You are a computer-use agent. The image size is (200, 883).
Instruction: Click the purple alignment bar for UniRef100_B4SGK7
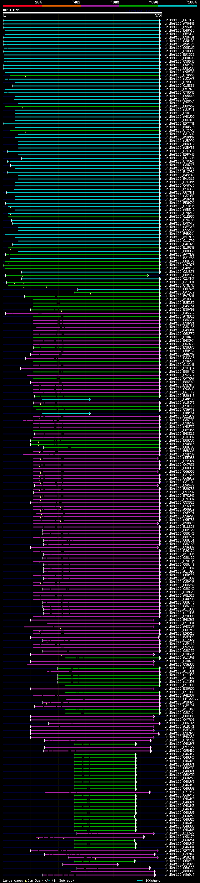click(83, 313)
